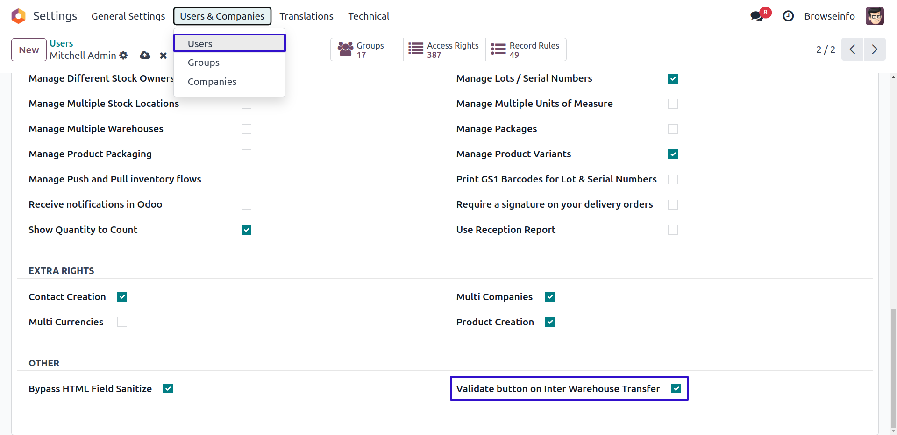Toggle the Manage Packages checkbox
897x435 pixels.
point(673,129)
